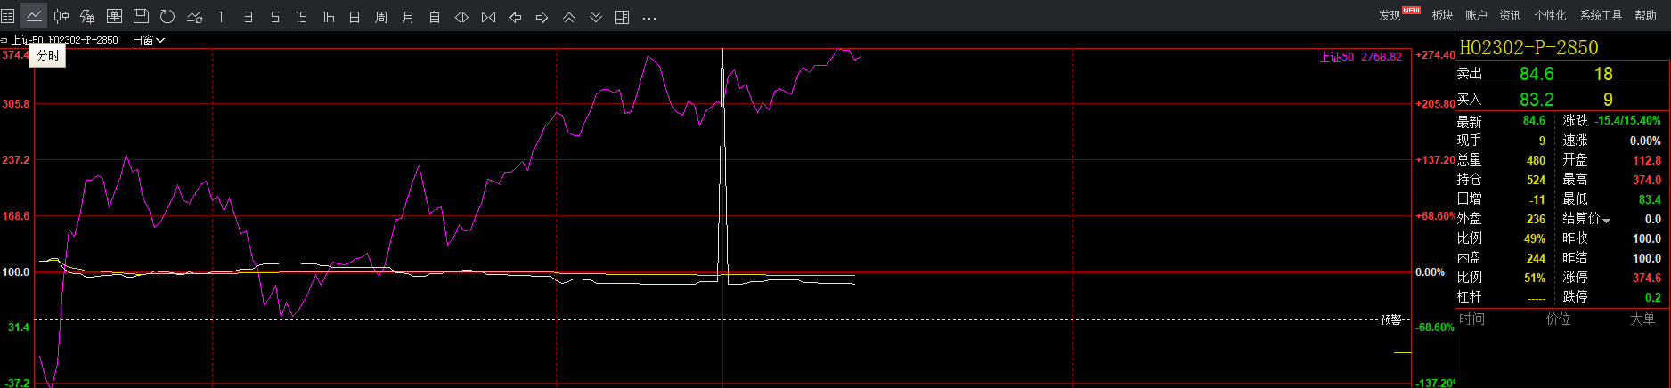Click the expand horizontally arrows icon
This screenshot has height=388, width=1671.
coord(461,16)
